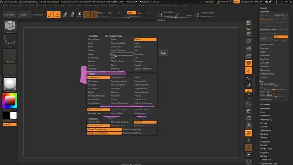Click the white secondary color swatch
This screenshot has width=293, height=165.
(13, 115)
